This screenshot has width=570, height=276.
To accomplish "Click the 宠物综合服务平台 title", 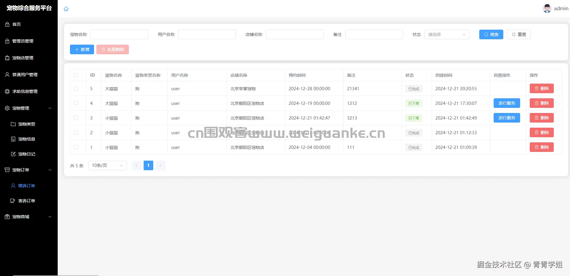I will pyautogui.click(x=29, y=8).
